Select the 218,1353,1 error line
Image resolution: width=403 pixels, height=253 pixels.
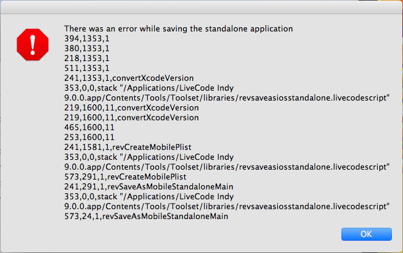86,59
